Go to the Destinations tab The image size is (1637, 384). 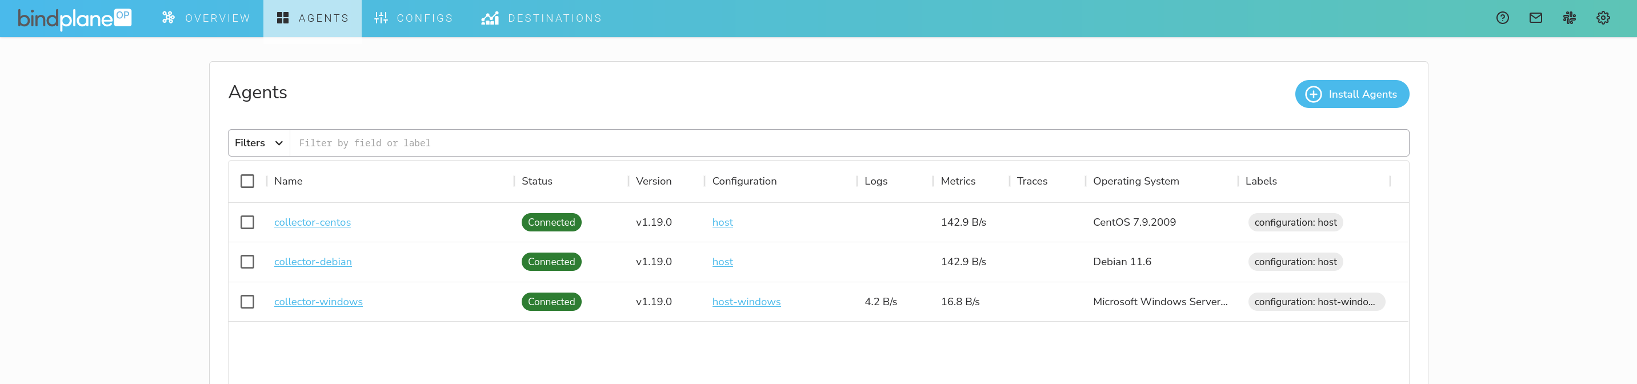[542, 18]
